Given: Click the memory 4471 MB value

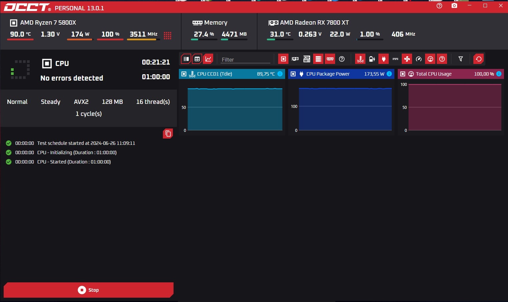Looking at the screenshot, I should pos(234,34).
